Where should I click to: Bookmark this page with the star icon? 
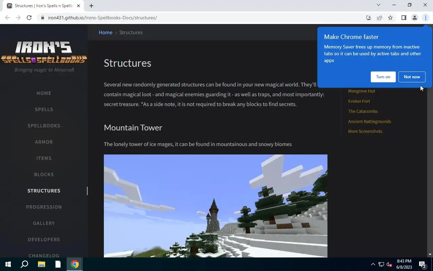(390, 18)
